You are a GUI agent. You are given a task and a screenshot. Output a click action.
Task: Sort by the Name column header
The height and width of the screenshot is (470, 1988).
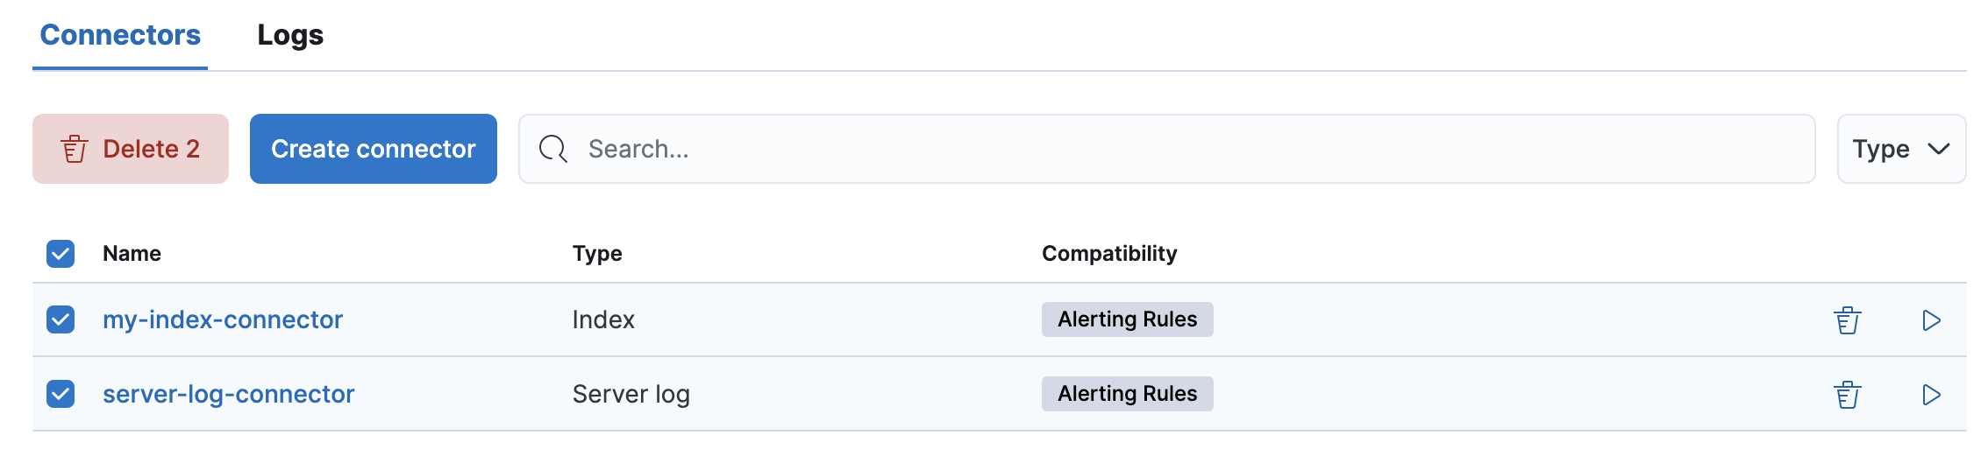tap(132, 254)
